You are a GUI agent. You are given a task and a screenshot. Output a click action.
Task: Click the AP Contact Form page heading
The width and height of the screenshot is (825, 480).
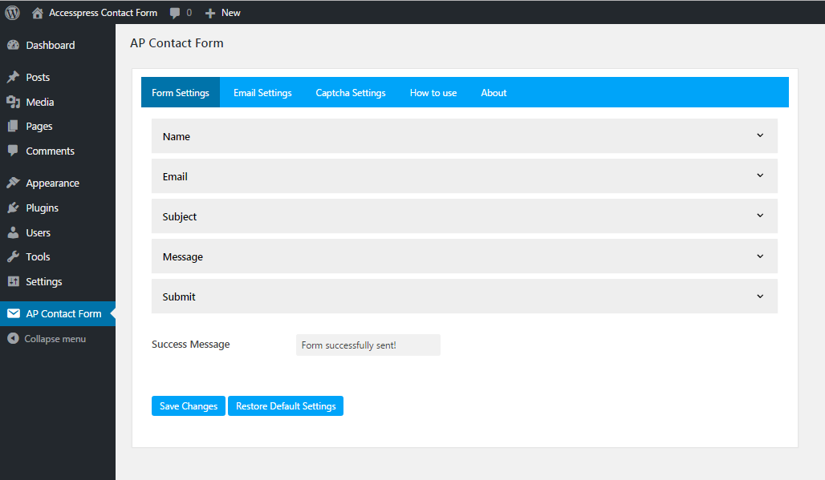click(x=177, y=43)
